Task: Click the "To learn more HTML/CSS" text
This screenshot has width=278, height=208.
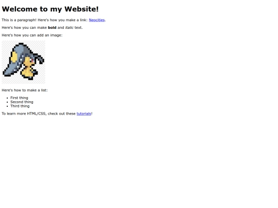Action: pyautogui.click(x=24, y=114)
